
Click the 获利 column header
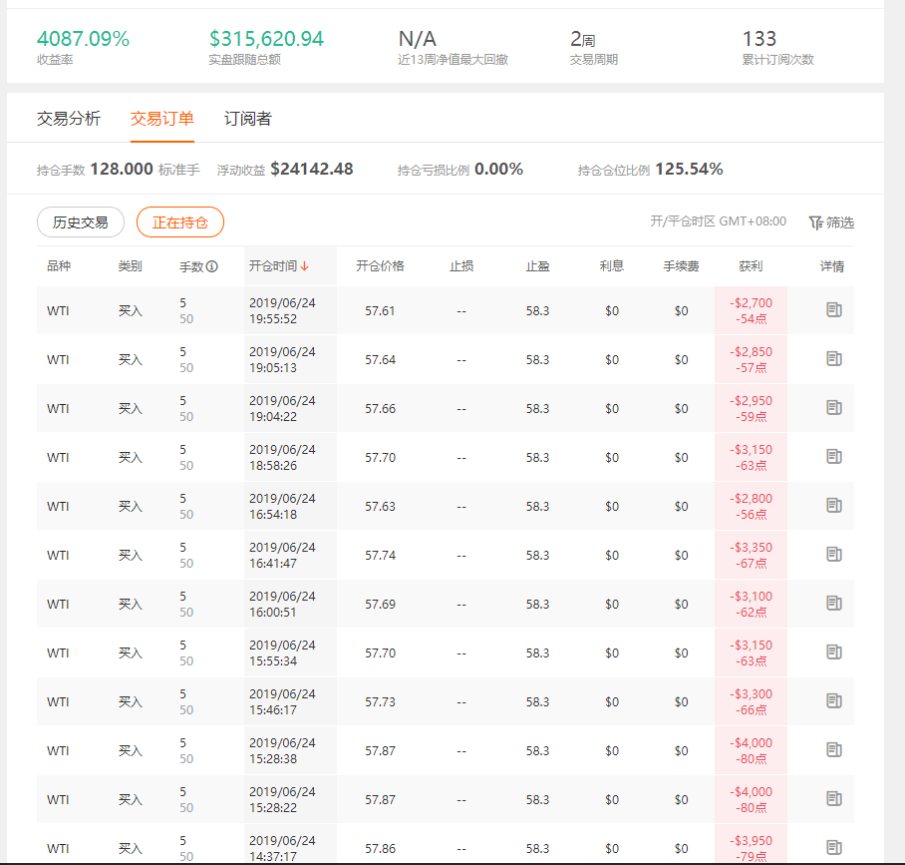(x=751, y=266)
